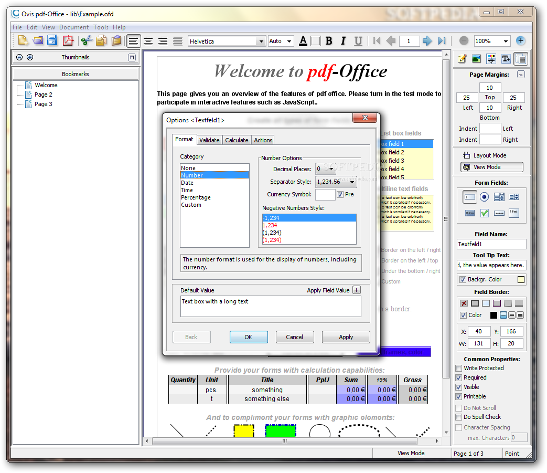The image size is (547, 473).
Task: Select the dotted field border style
Action: pyautogui.click(x=508, y=303)
